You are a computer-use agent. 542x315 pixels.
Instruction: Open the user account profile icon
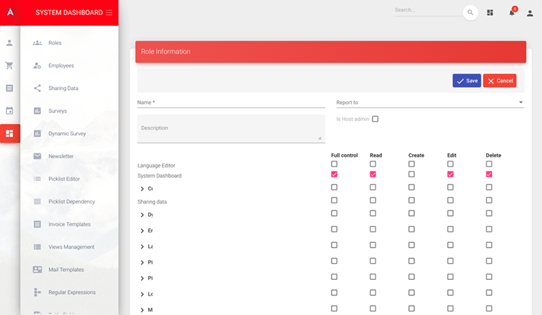click(530, 13)
